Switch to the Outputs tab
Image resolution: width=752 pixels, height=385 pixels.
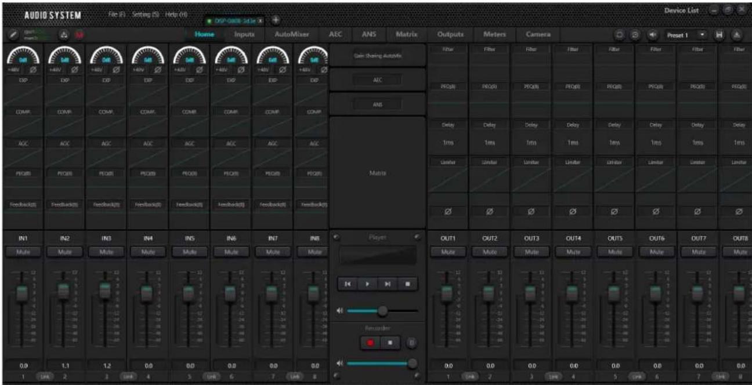coord(450,35)
